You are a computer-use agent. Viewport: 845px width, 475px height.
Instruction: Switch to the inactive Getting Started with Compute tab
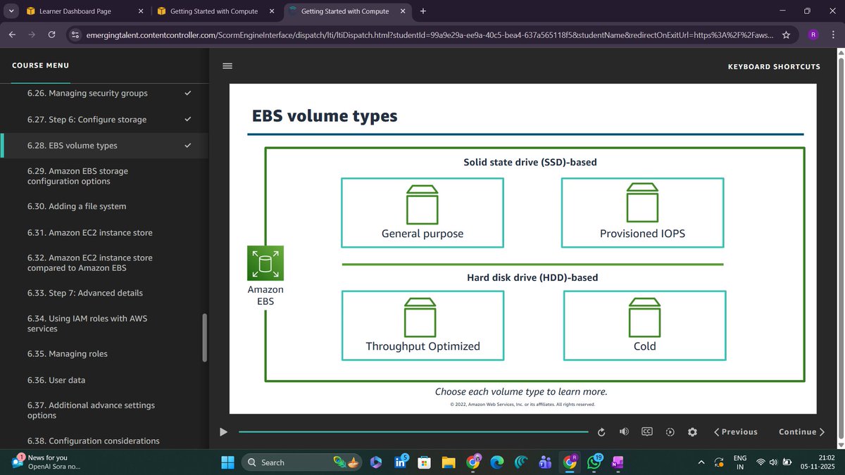click(x=214, y=11)
